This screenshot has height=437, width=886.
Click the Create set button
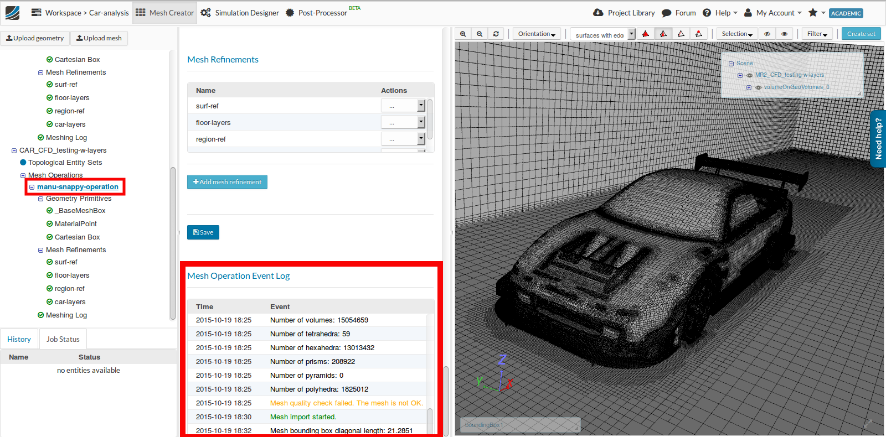pos(861,34)
